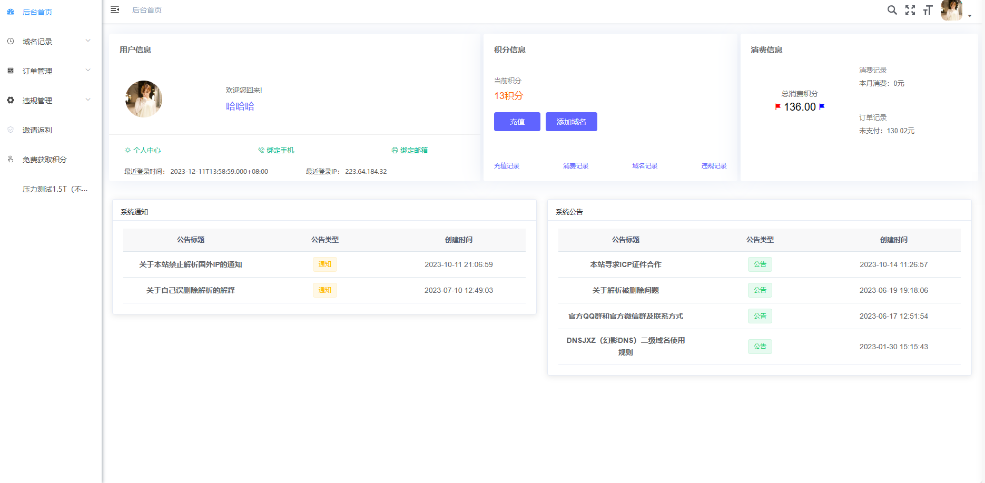Viewport: 985px width, 483px height.
Task: Enter fullscreen via the expand icon
Action: (x=910, y=10)
